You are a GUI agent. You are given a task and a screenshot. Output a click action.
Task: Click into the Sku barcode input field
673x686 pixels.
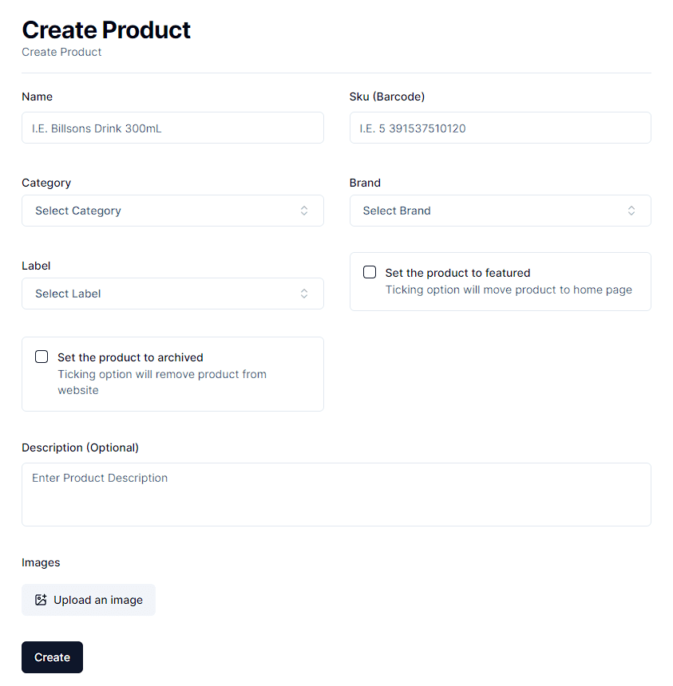click(500, 128)
